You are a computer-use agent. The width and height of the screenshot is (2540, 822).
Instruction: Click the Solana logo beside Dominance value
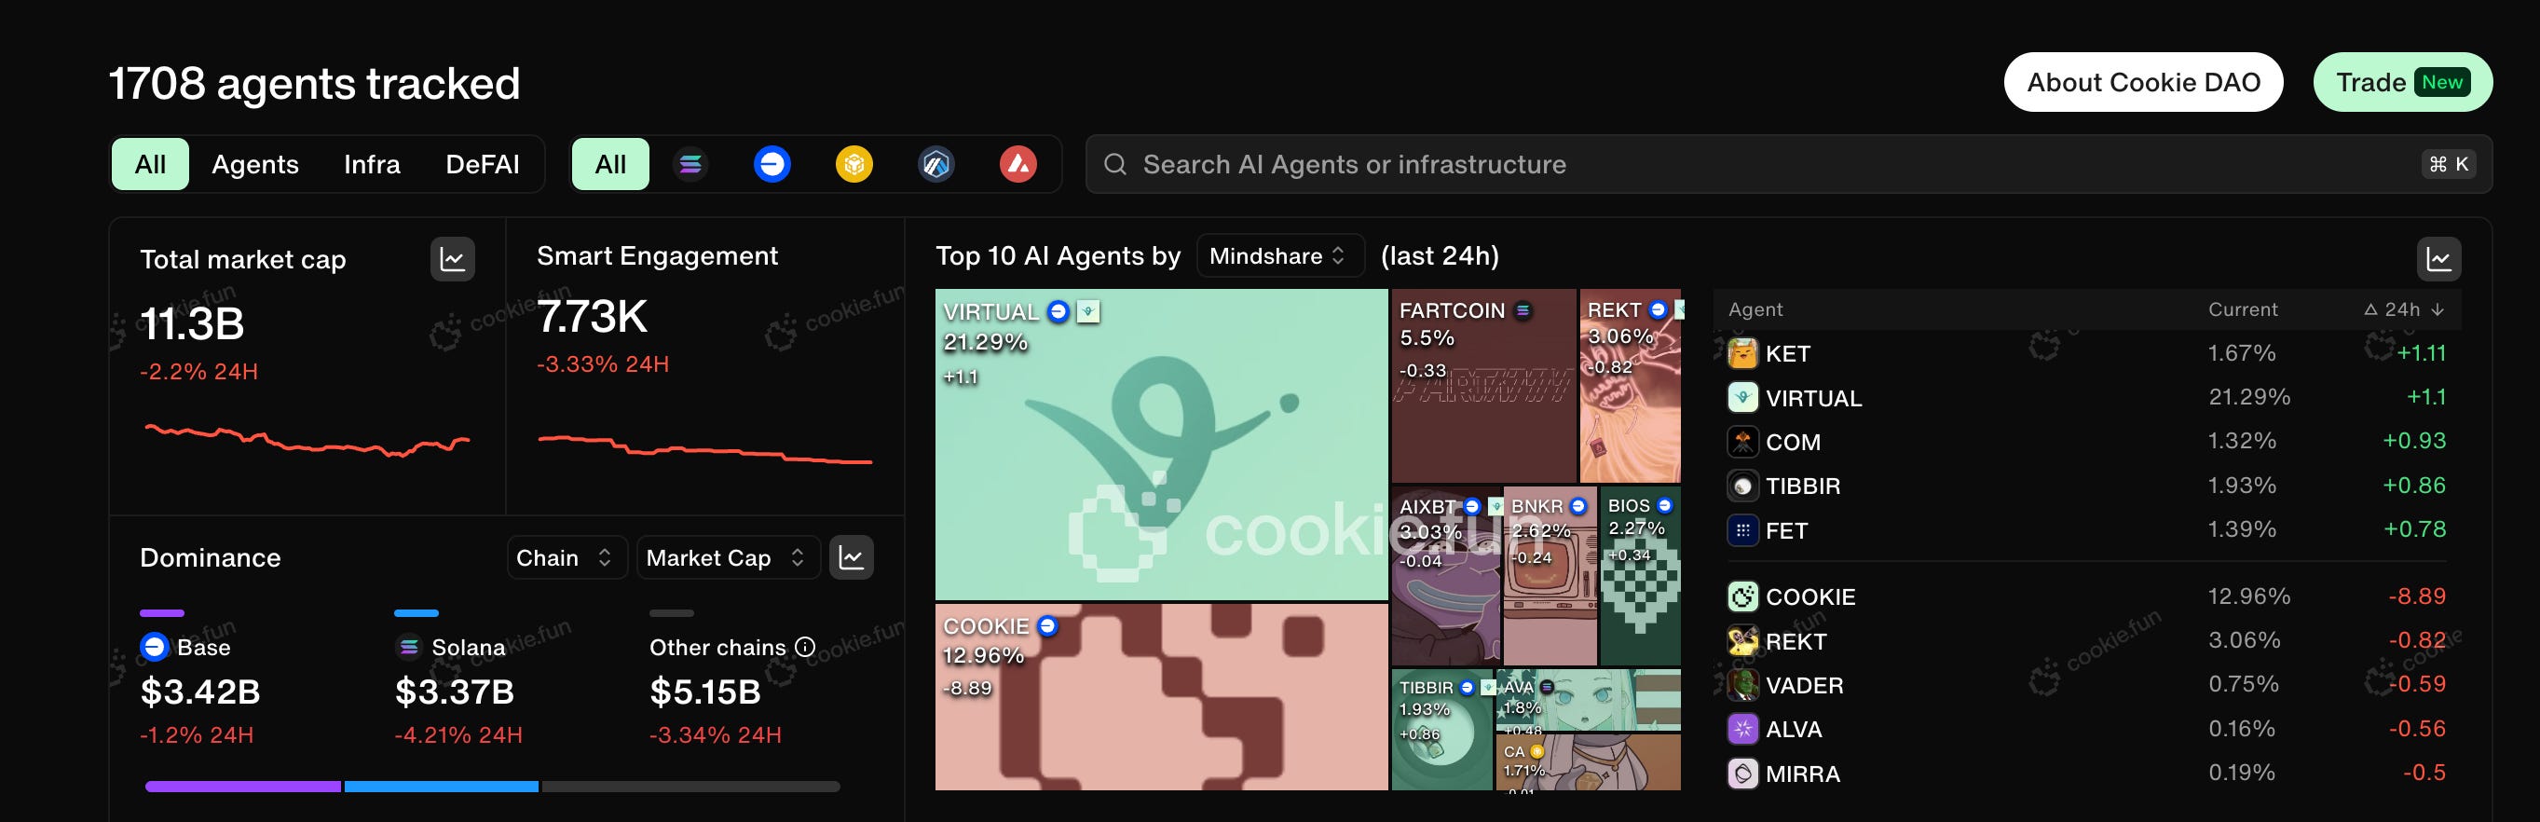(408, 647)
